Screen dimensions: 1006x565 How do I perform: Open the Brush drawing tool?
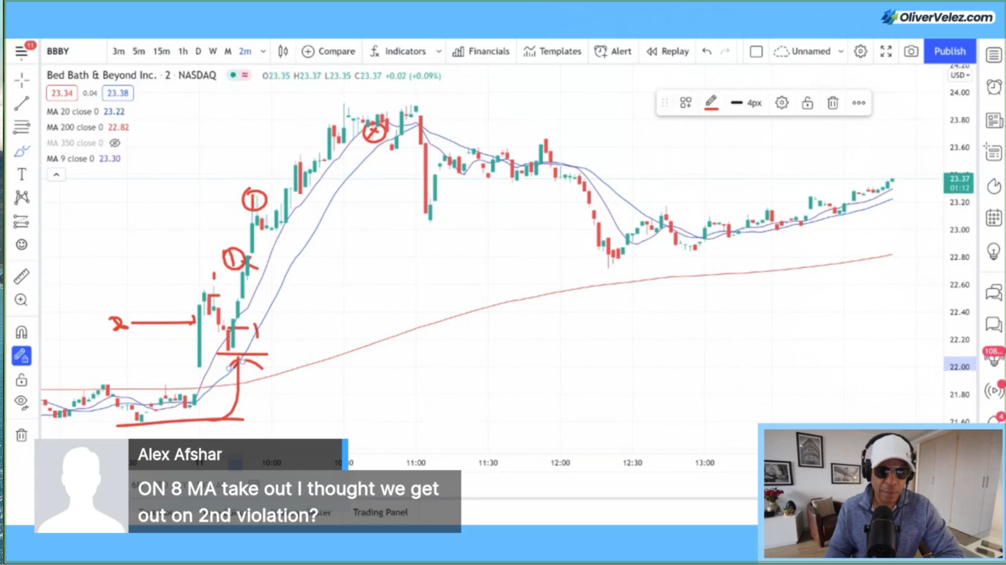21,150
